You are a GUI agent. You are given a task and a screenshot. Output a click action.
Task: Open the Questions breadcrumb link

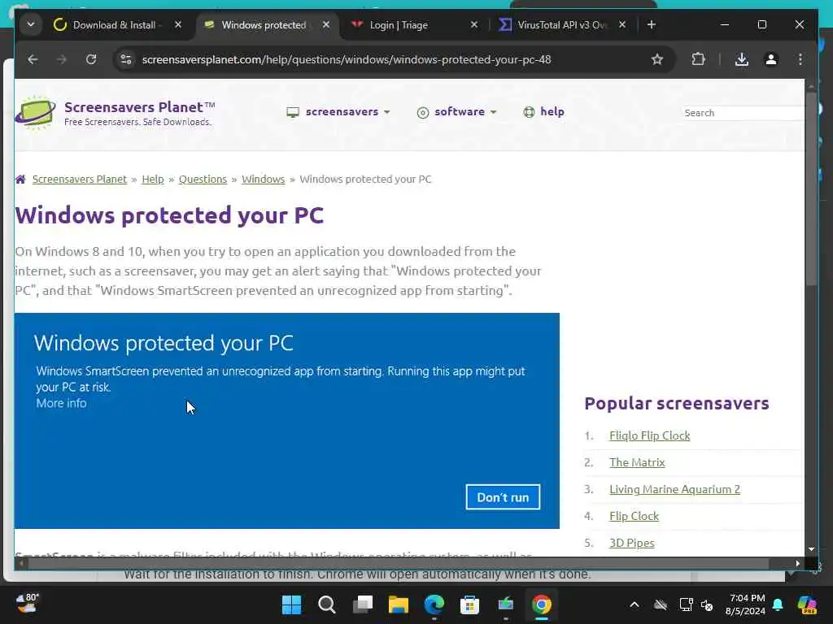click(x=203, y=180)
